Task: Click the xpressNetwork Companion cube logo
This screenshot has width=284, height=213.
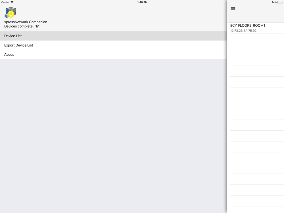Action: coord(10,12)
